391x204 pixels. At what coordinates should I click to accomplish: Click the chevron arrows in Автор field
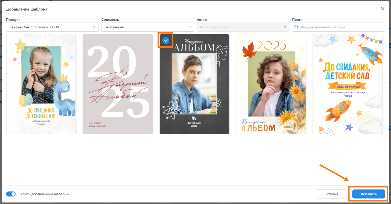[285, 27]
